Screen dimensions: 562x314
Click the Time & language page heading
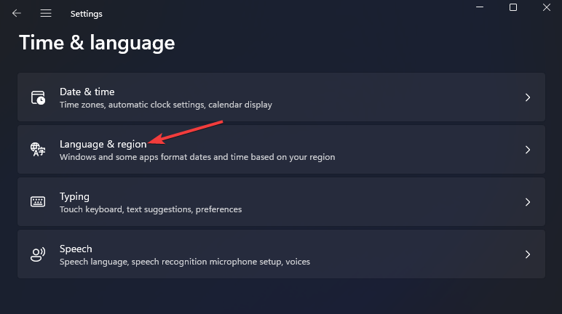click(97, 43)
